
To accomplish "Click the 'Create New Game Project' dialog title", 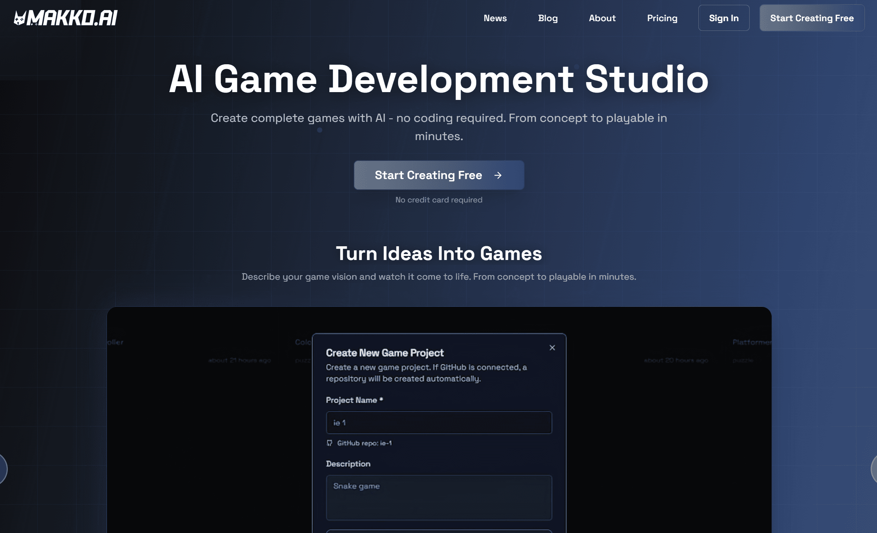I will tap(385, 353).
